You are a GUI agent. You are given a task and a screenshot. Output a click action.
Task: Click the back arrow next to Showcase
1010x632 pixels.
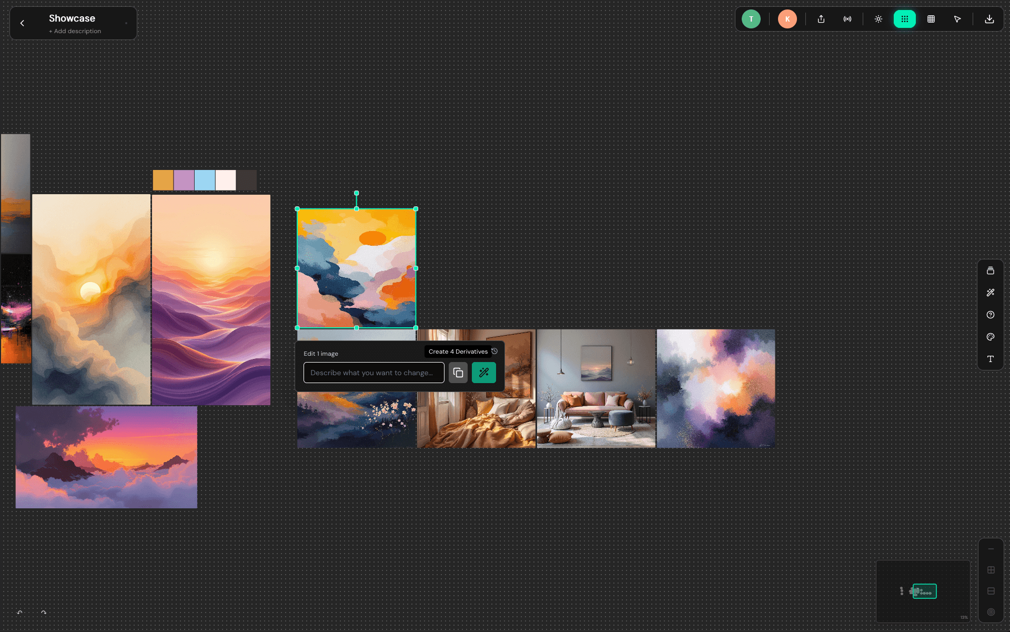[22, 23]
